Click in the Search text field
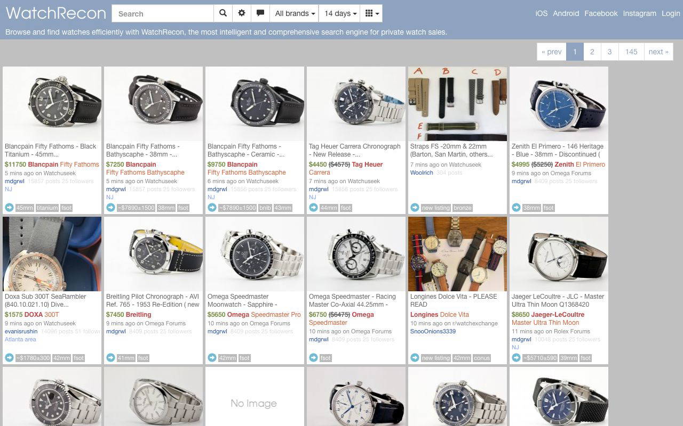The width and height of the screenshot is (683, 426). (163, 13)
